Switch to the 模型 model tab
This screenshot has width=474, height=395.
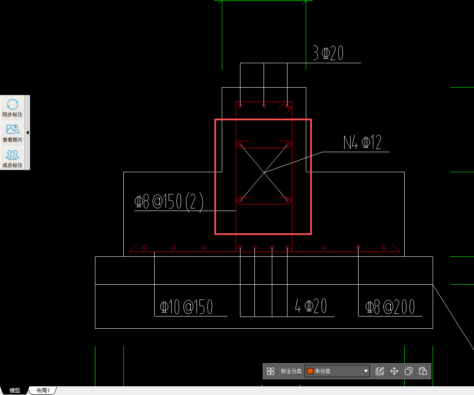pos(14,391)
